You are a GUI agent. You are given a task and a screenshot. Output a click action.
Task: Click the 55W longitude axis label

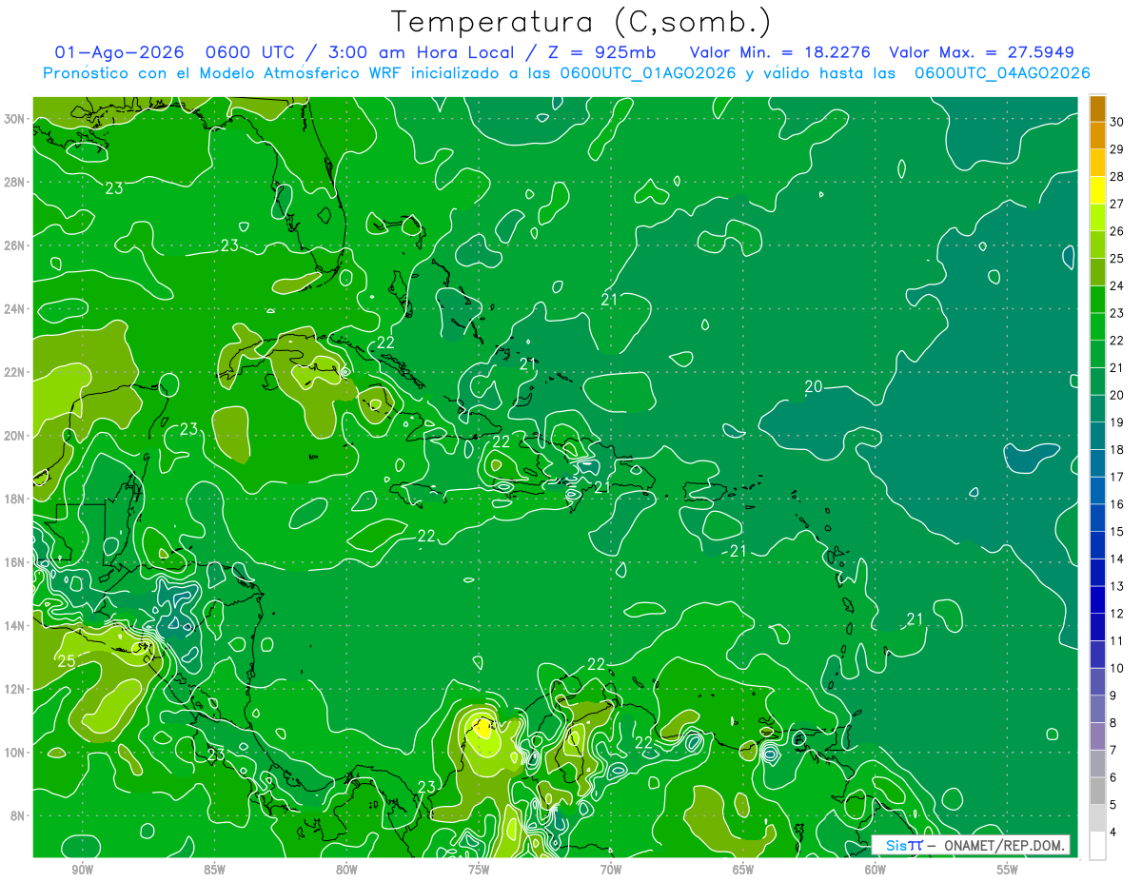tap(1008, 870)
